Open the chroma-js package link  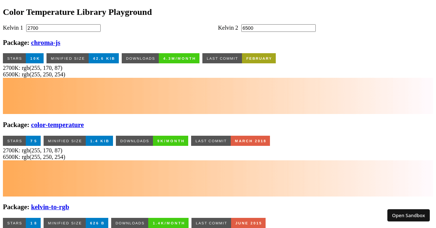[x=46, y=43]
